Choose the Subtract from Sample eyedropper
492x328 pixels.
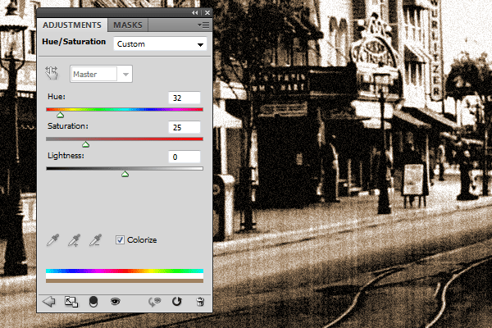pyautogui.click(x=95, y=240)
